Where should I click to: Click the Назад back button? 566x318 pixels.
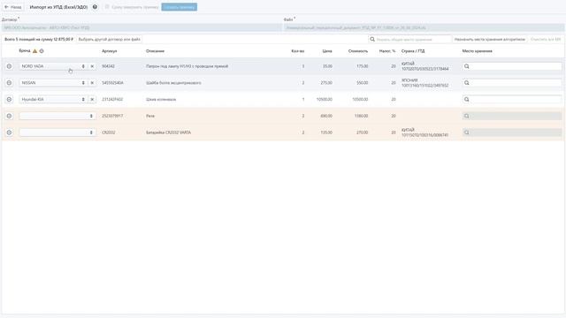click(13, 7)
